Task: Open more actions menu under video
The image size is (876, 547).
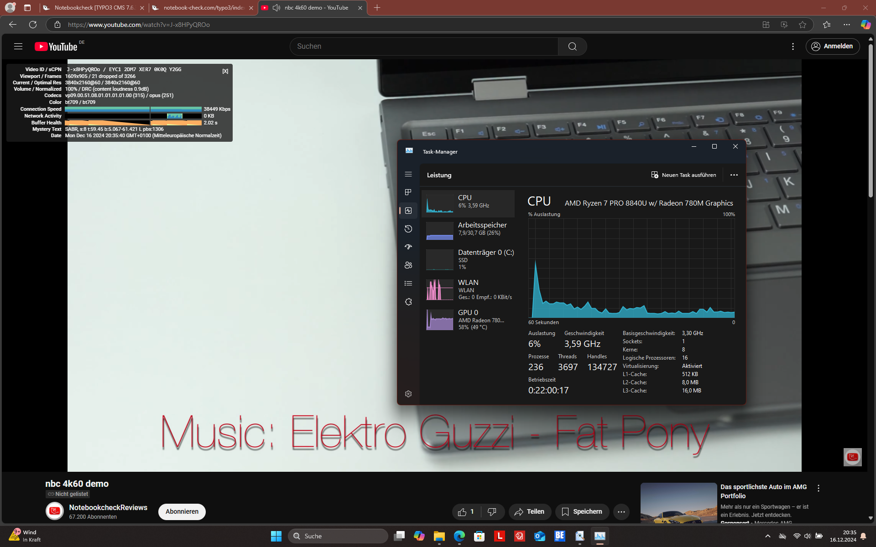Action: (x=621, y=512)
